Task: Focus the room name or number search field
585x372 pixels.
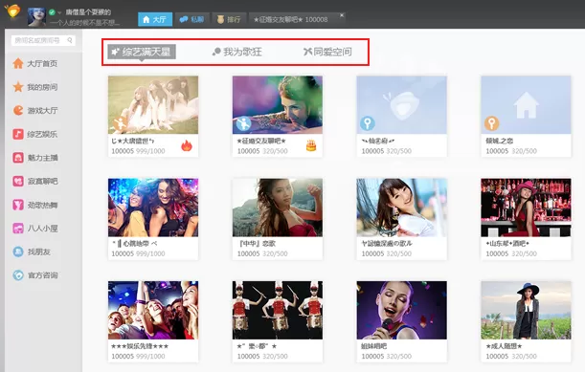Action: (43, 40)
